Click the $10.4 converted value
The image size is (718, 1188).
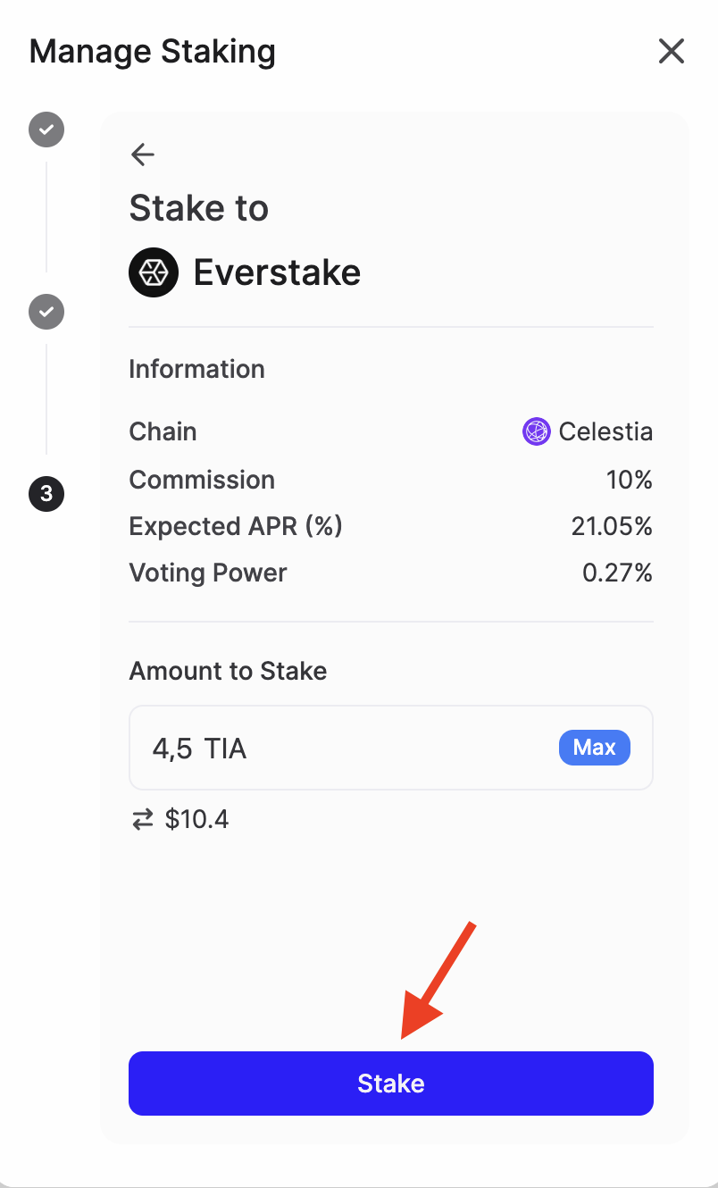coord(196,818)
